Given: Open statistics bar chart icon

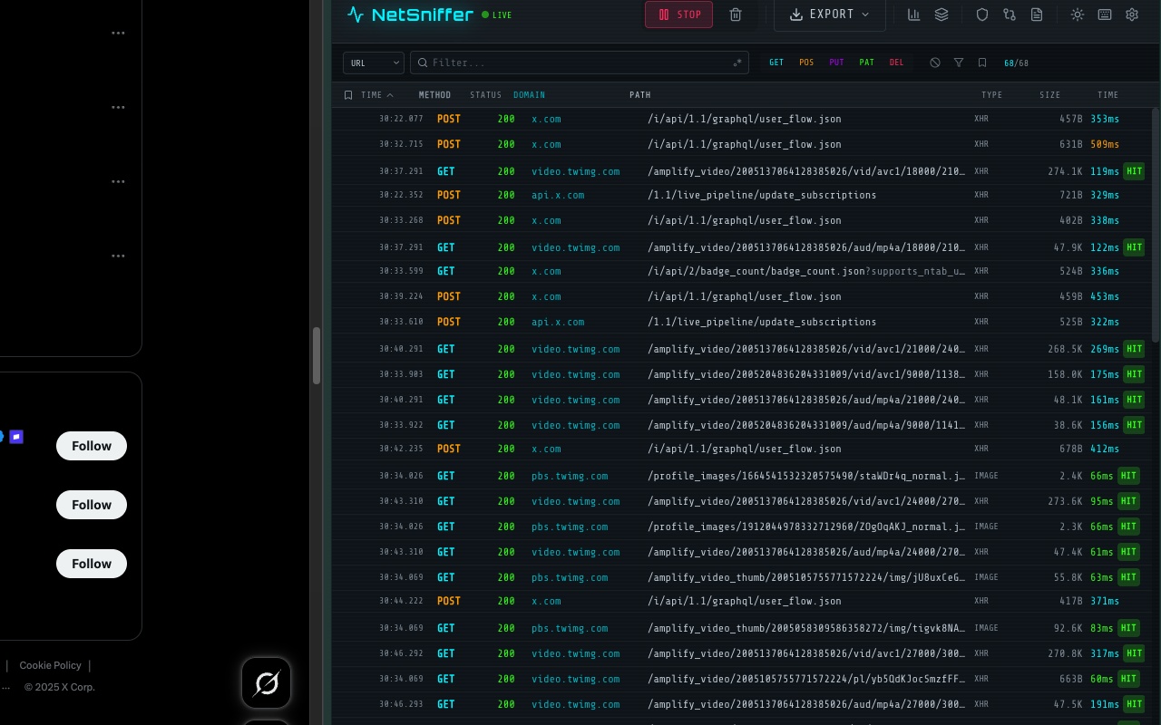Looking at the screenshot, I should 914,14.
